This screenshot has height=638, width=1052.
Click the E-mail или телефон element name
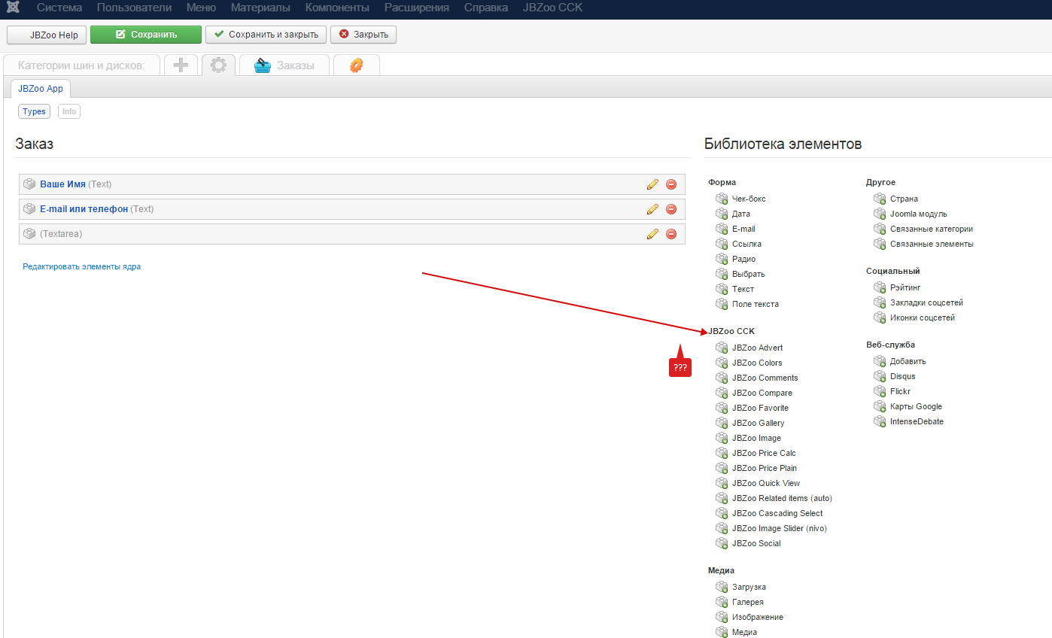(84, 209)
